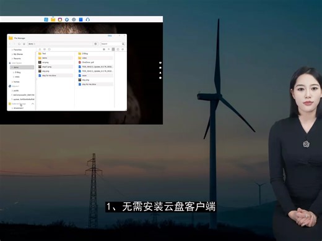
Task: Open the gear settings icon in top bar
Action: pos(74,20)
